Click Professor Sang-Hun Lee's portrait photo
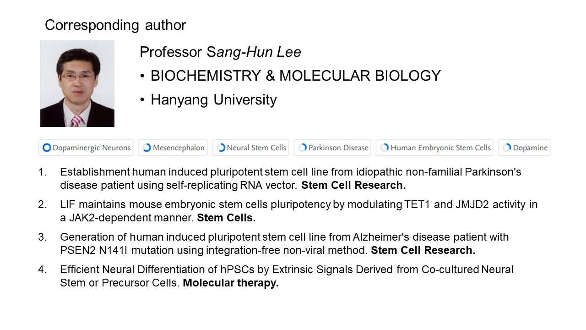The image size is (586, 330). coord(77,83)
